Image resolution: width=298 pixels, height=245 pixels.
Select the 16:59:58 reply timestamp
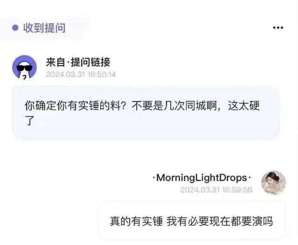[237, 190]
